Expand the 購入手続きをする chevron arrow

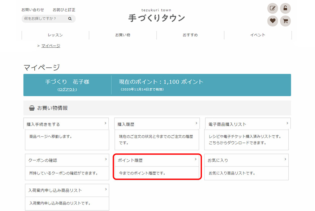[x=105, y=123]
